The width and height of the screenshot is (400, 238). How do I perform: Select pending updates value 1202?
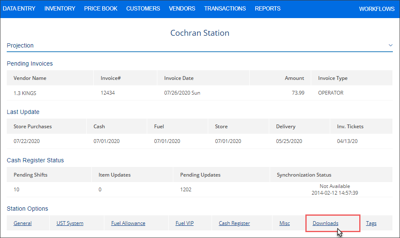pyautogui.click(x=186, y=190)
